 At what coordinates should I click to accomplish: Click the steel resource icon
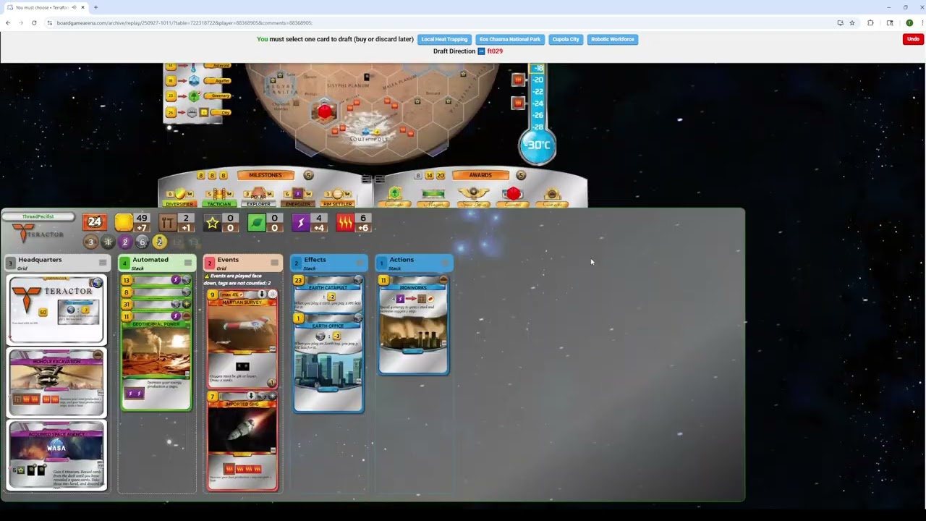coord(168,223)
